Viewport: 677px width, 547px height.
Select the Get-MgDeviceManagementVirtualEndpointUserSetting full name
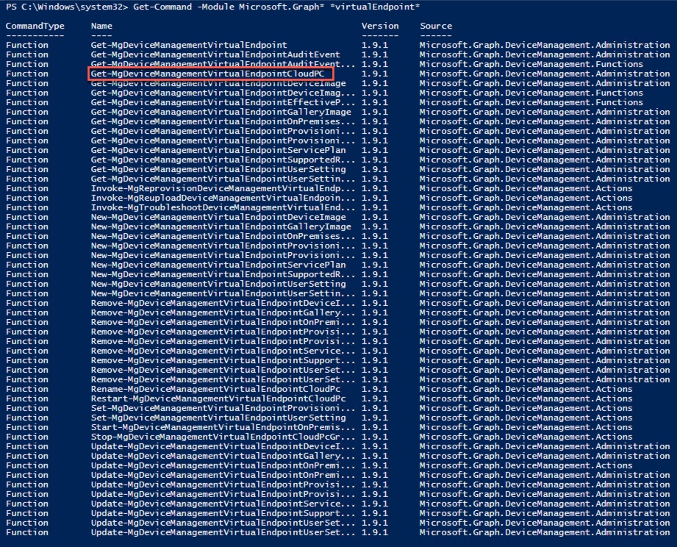click(x=218, y=169)
